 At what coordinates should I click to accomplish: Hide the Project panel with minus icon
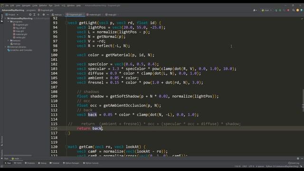47,15
